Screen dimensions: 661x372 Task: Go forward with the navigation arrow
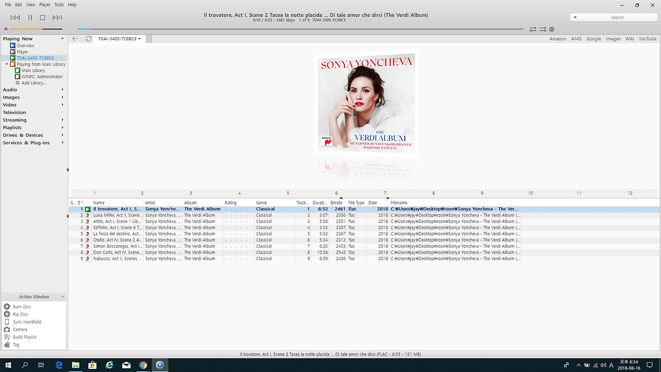(x=82, y=39)
